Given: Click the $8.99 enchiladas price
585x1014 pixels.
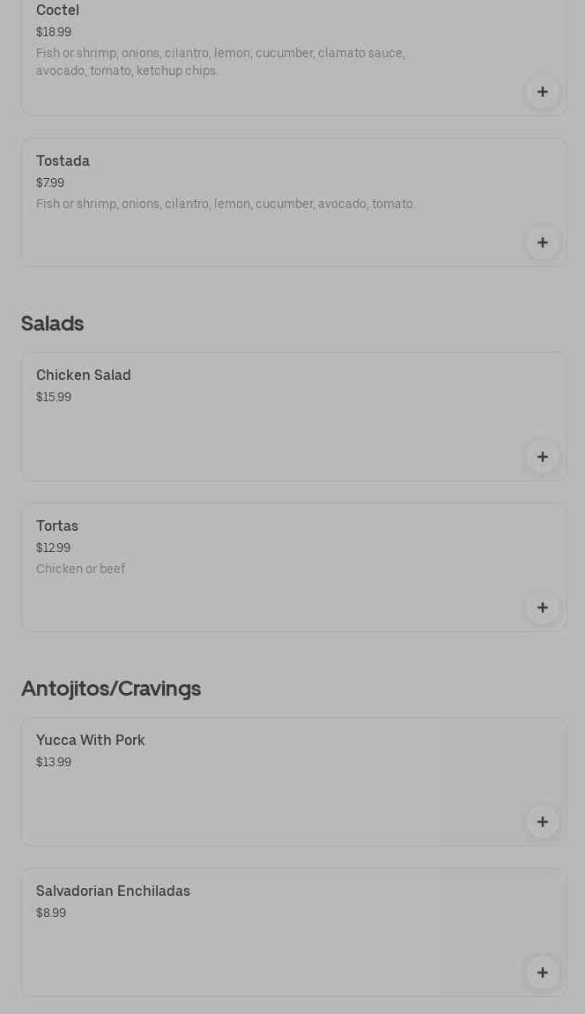Looking at the screenshot, I should tap(51, 913).
